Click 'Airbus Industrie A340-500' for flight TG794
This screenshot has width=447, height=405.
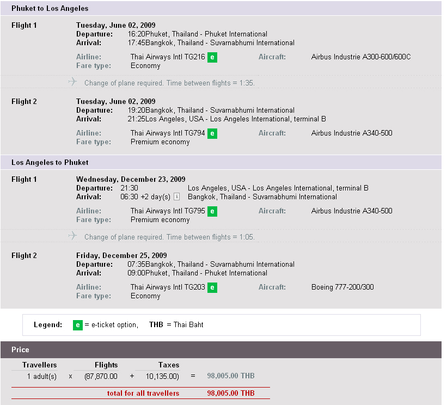[x=352, y=133]
